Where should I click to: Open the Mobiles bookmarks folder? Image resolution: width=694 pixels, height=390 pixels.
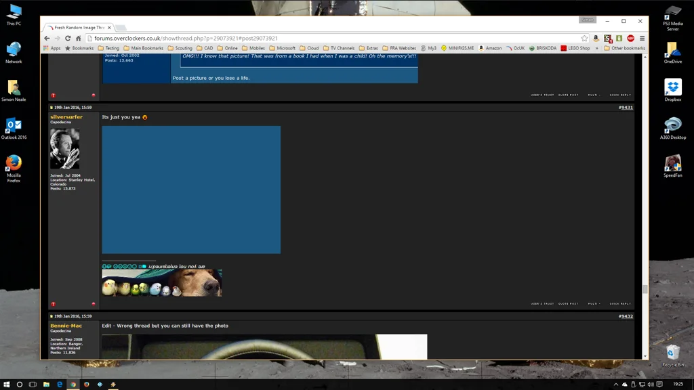click(x=253, y=48)
